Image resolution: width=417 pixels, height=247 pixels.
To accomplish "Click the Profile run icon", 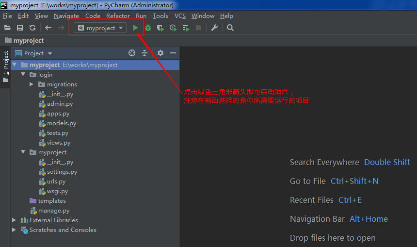I will coord(173,28).
